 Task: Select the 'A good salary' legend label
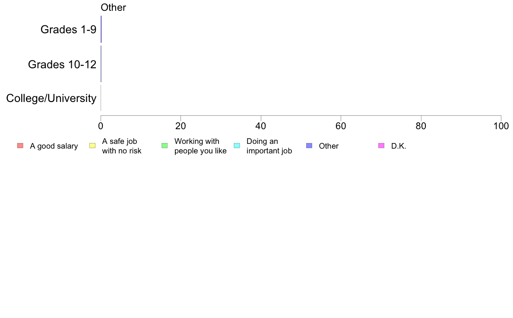54,146
